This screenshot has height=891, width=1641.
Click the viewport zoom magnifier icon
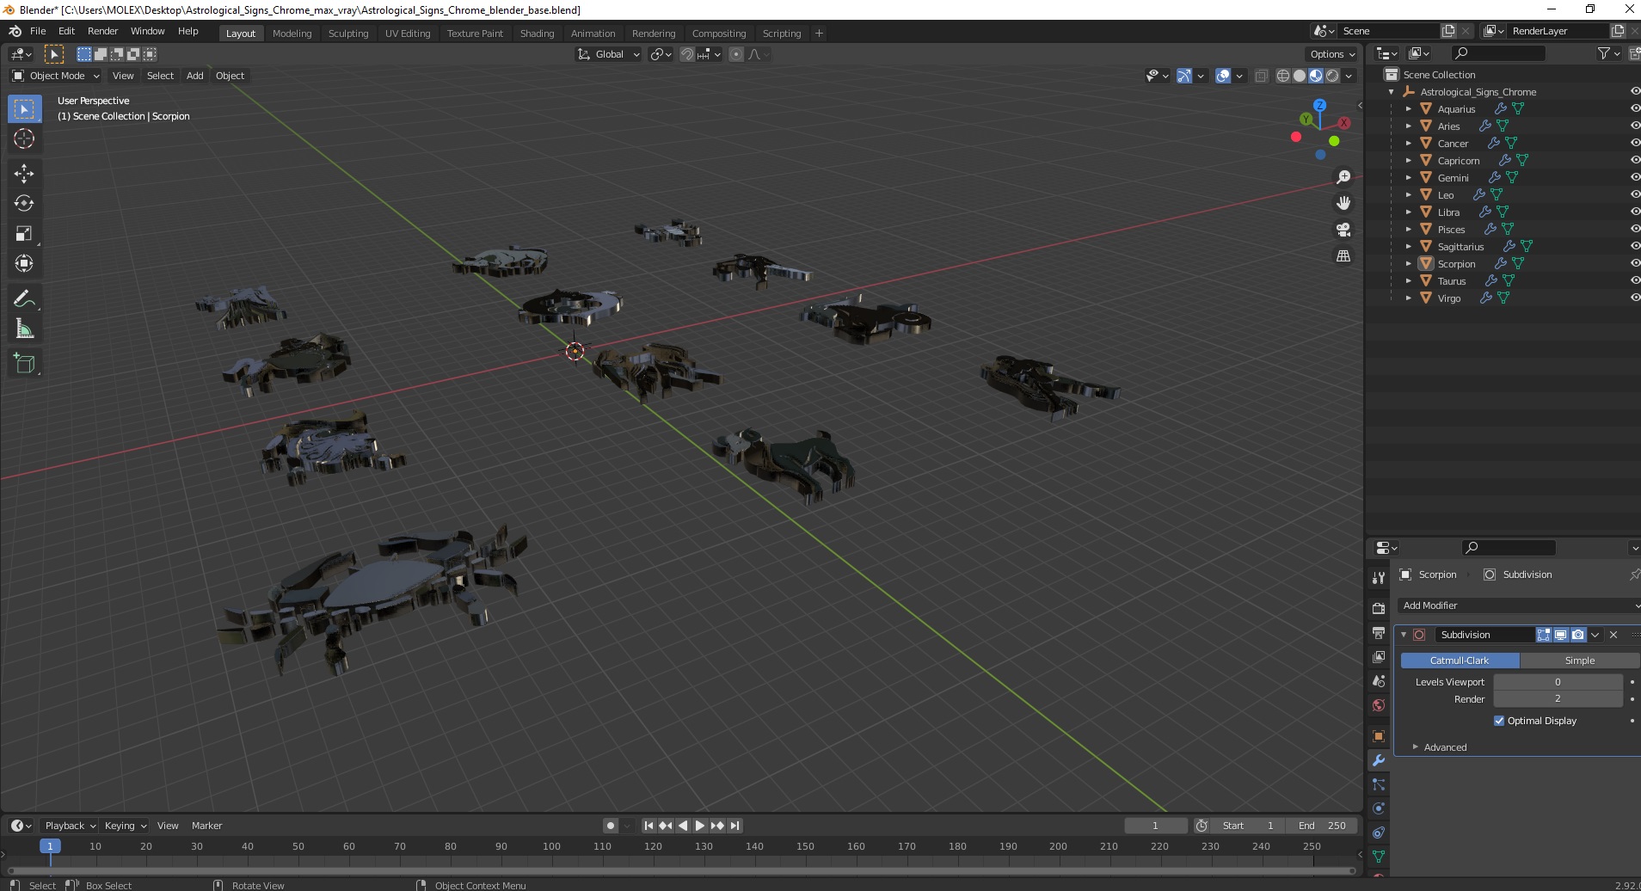1343,177
